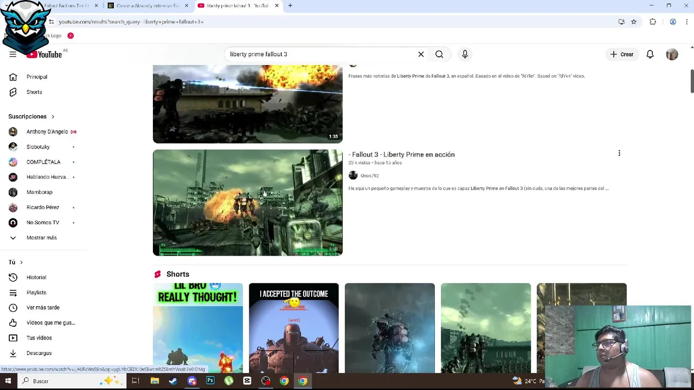Open the fourth short with robot under green sky
694x390 pixels.
[486, 328]
